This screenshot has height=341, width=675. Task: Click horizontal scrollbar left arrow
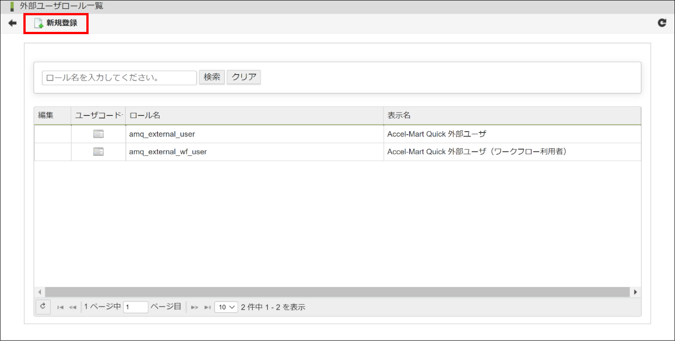point(40,292)
